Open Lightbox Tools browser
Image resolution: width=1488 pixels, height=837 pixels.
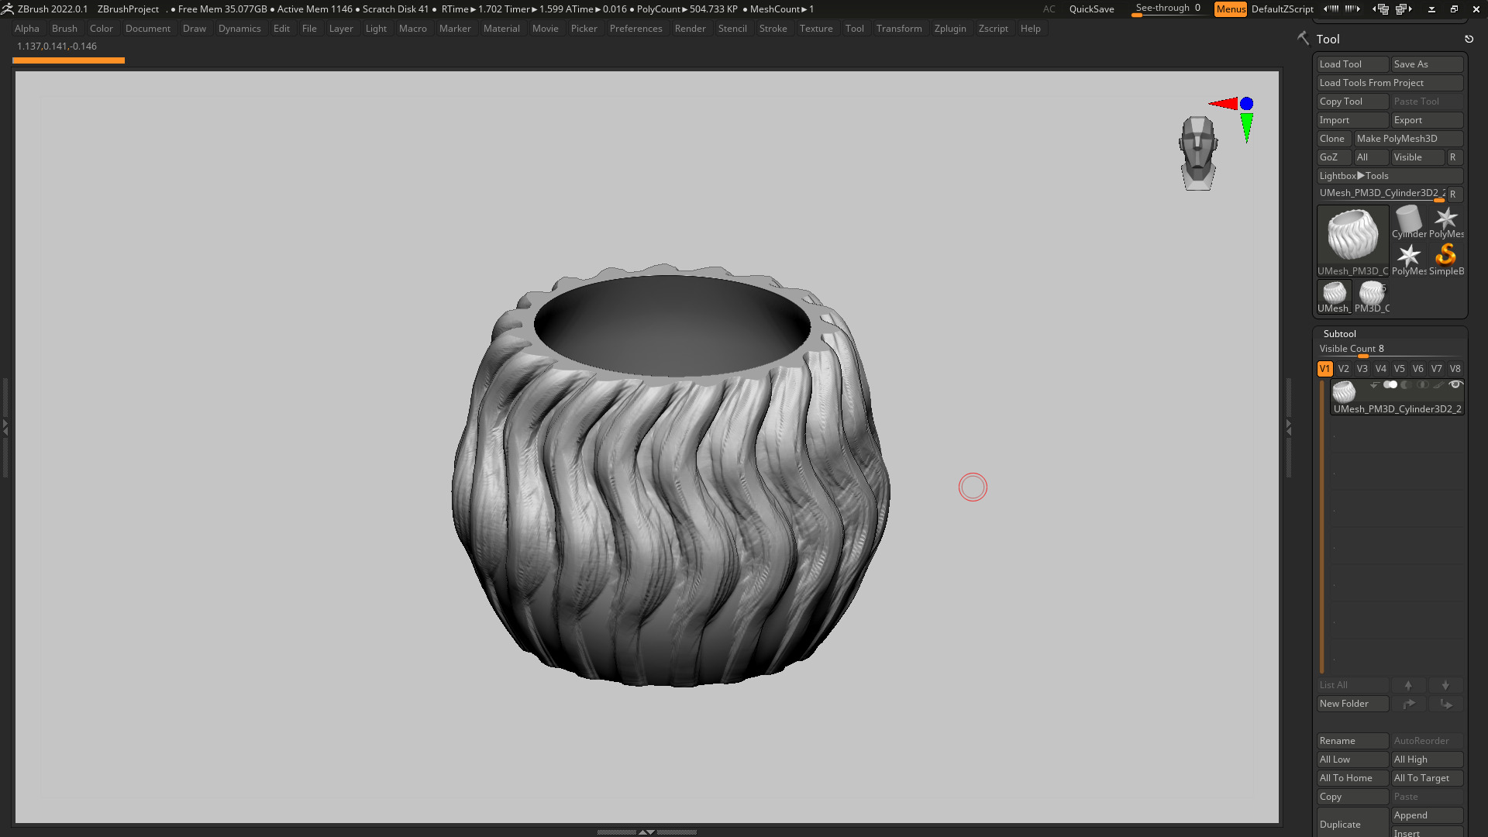click(x=1390, y=176)
